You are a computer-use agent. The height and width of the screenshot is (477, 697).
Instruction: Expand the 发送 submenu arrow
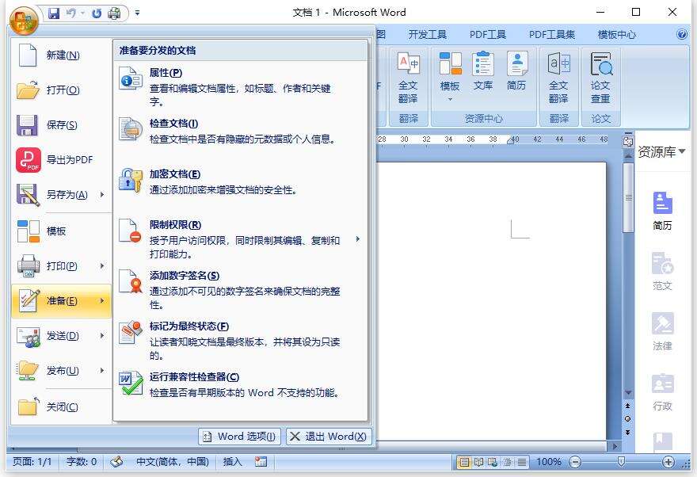tap(102, 336)
